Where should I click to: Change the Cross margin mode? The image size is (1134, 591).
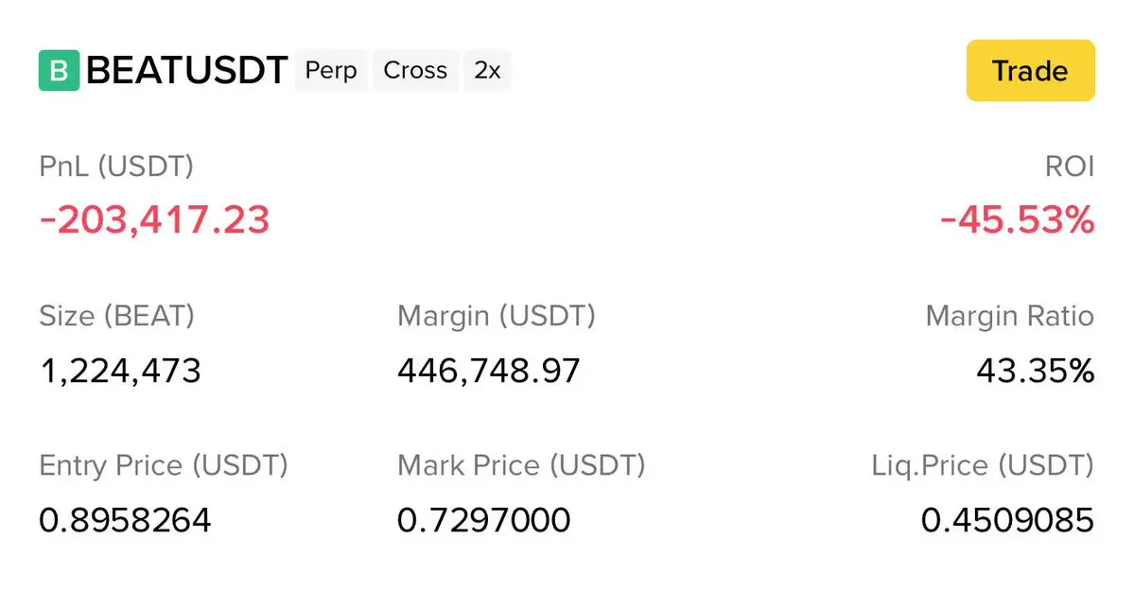click(x=415, y=71)
